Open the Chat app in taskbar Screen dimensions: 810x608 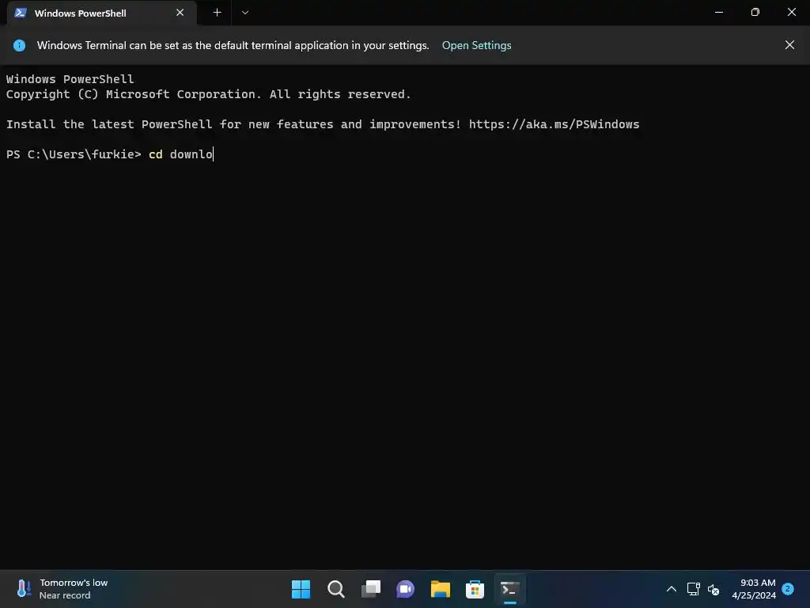(x=406, y=589)
